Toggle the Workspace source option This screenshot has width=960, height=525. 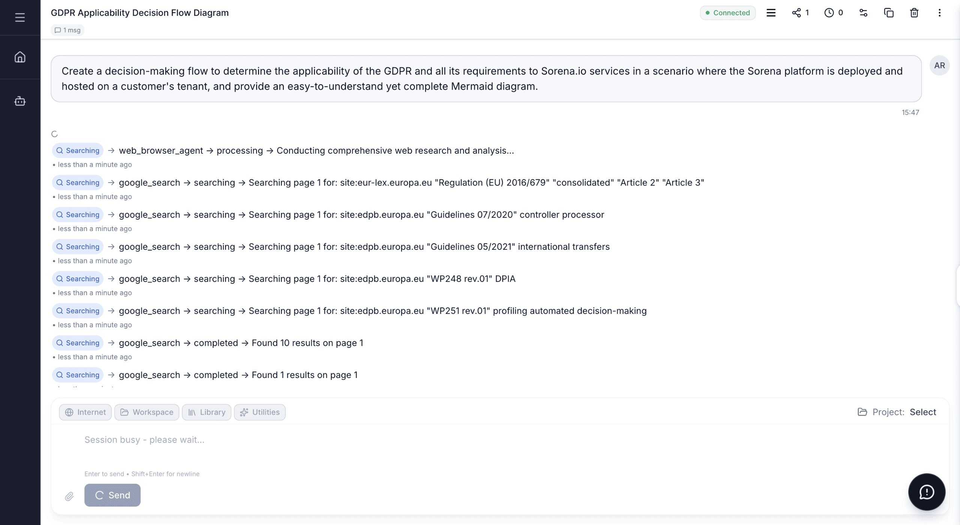click(147, 412)
